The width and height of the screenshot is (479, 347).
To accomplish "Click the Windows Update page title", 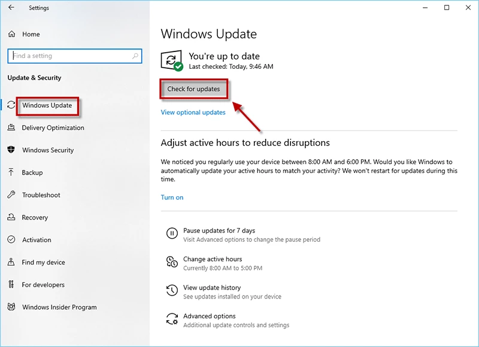I will (208, 34).
